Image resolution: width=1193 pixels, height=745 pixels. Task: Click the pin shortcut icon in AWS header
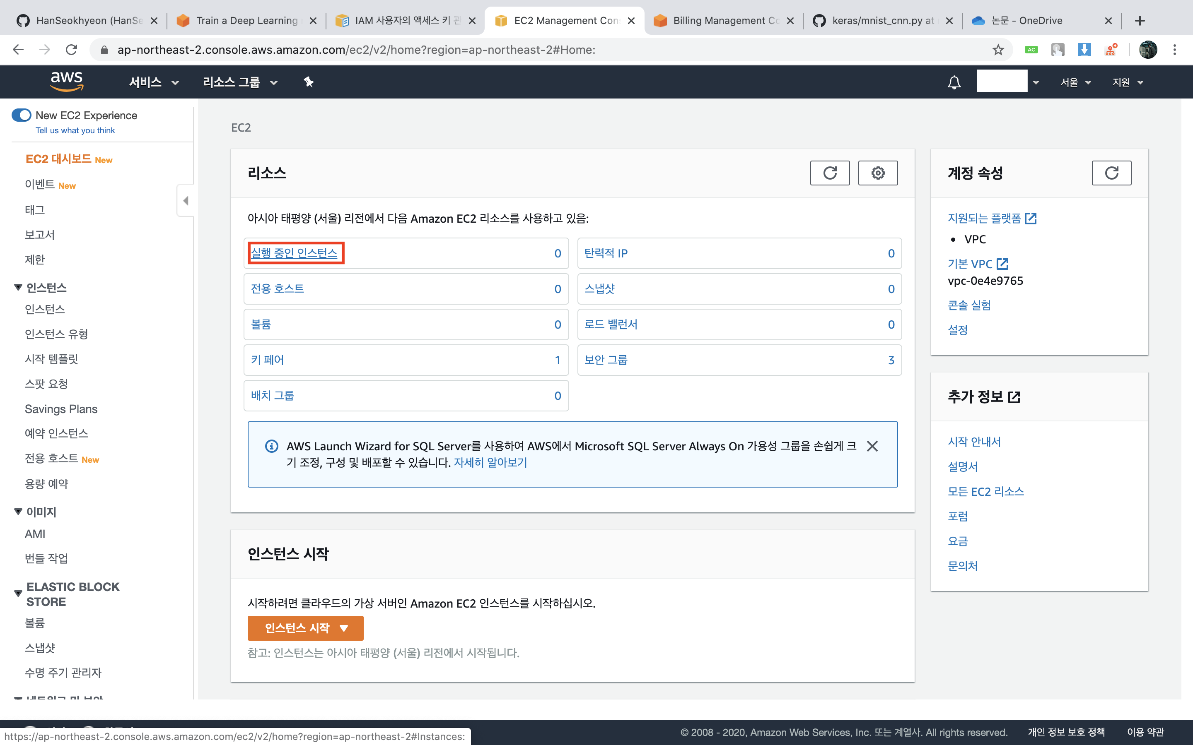pos(309,82)
